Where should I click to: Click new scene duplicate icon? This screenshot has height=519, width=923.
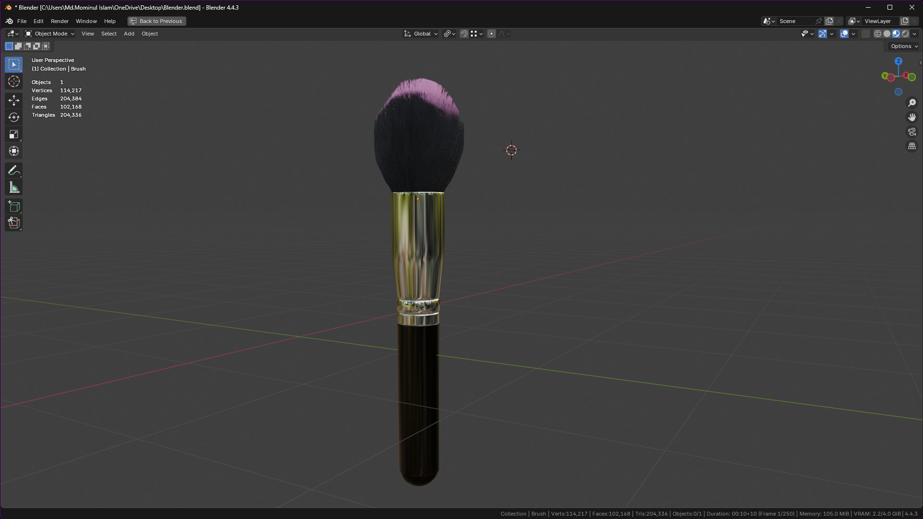point(829,21)
